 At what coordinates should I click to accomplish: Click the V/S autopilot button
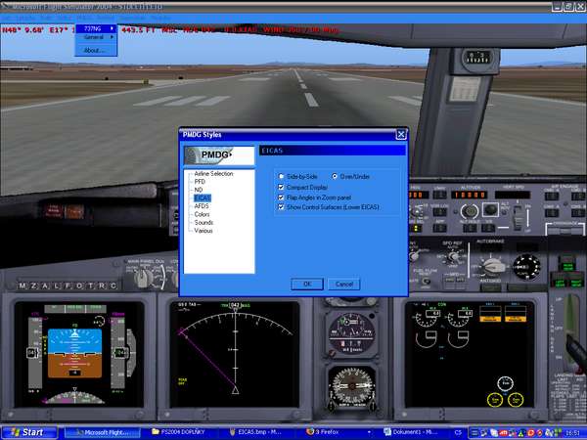(x=488, y=228)
